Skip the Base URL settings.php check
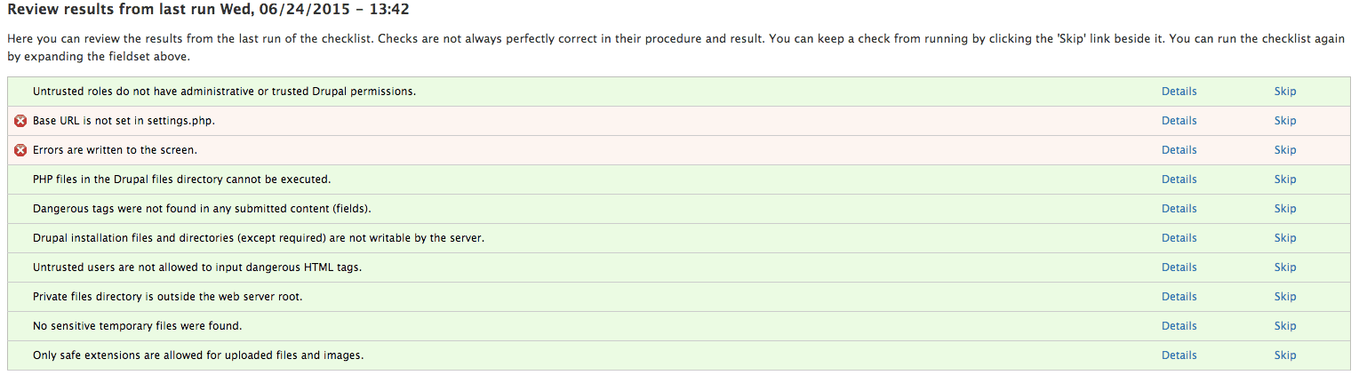The width and height of the screenshot is (1359, 383). pos(1285,121)
